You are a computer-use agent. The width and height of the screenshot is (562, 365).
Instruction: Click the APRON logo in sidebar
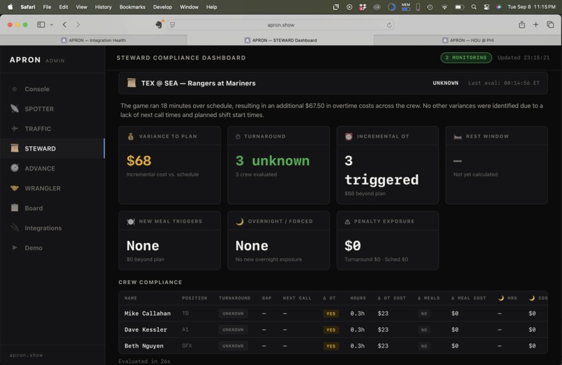tap(25, 60)
